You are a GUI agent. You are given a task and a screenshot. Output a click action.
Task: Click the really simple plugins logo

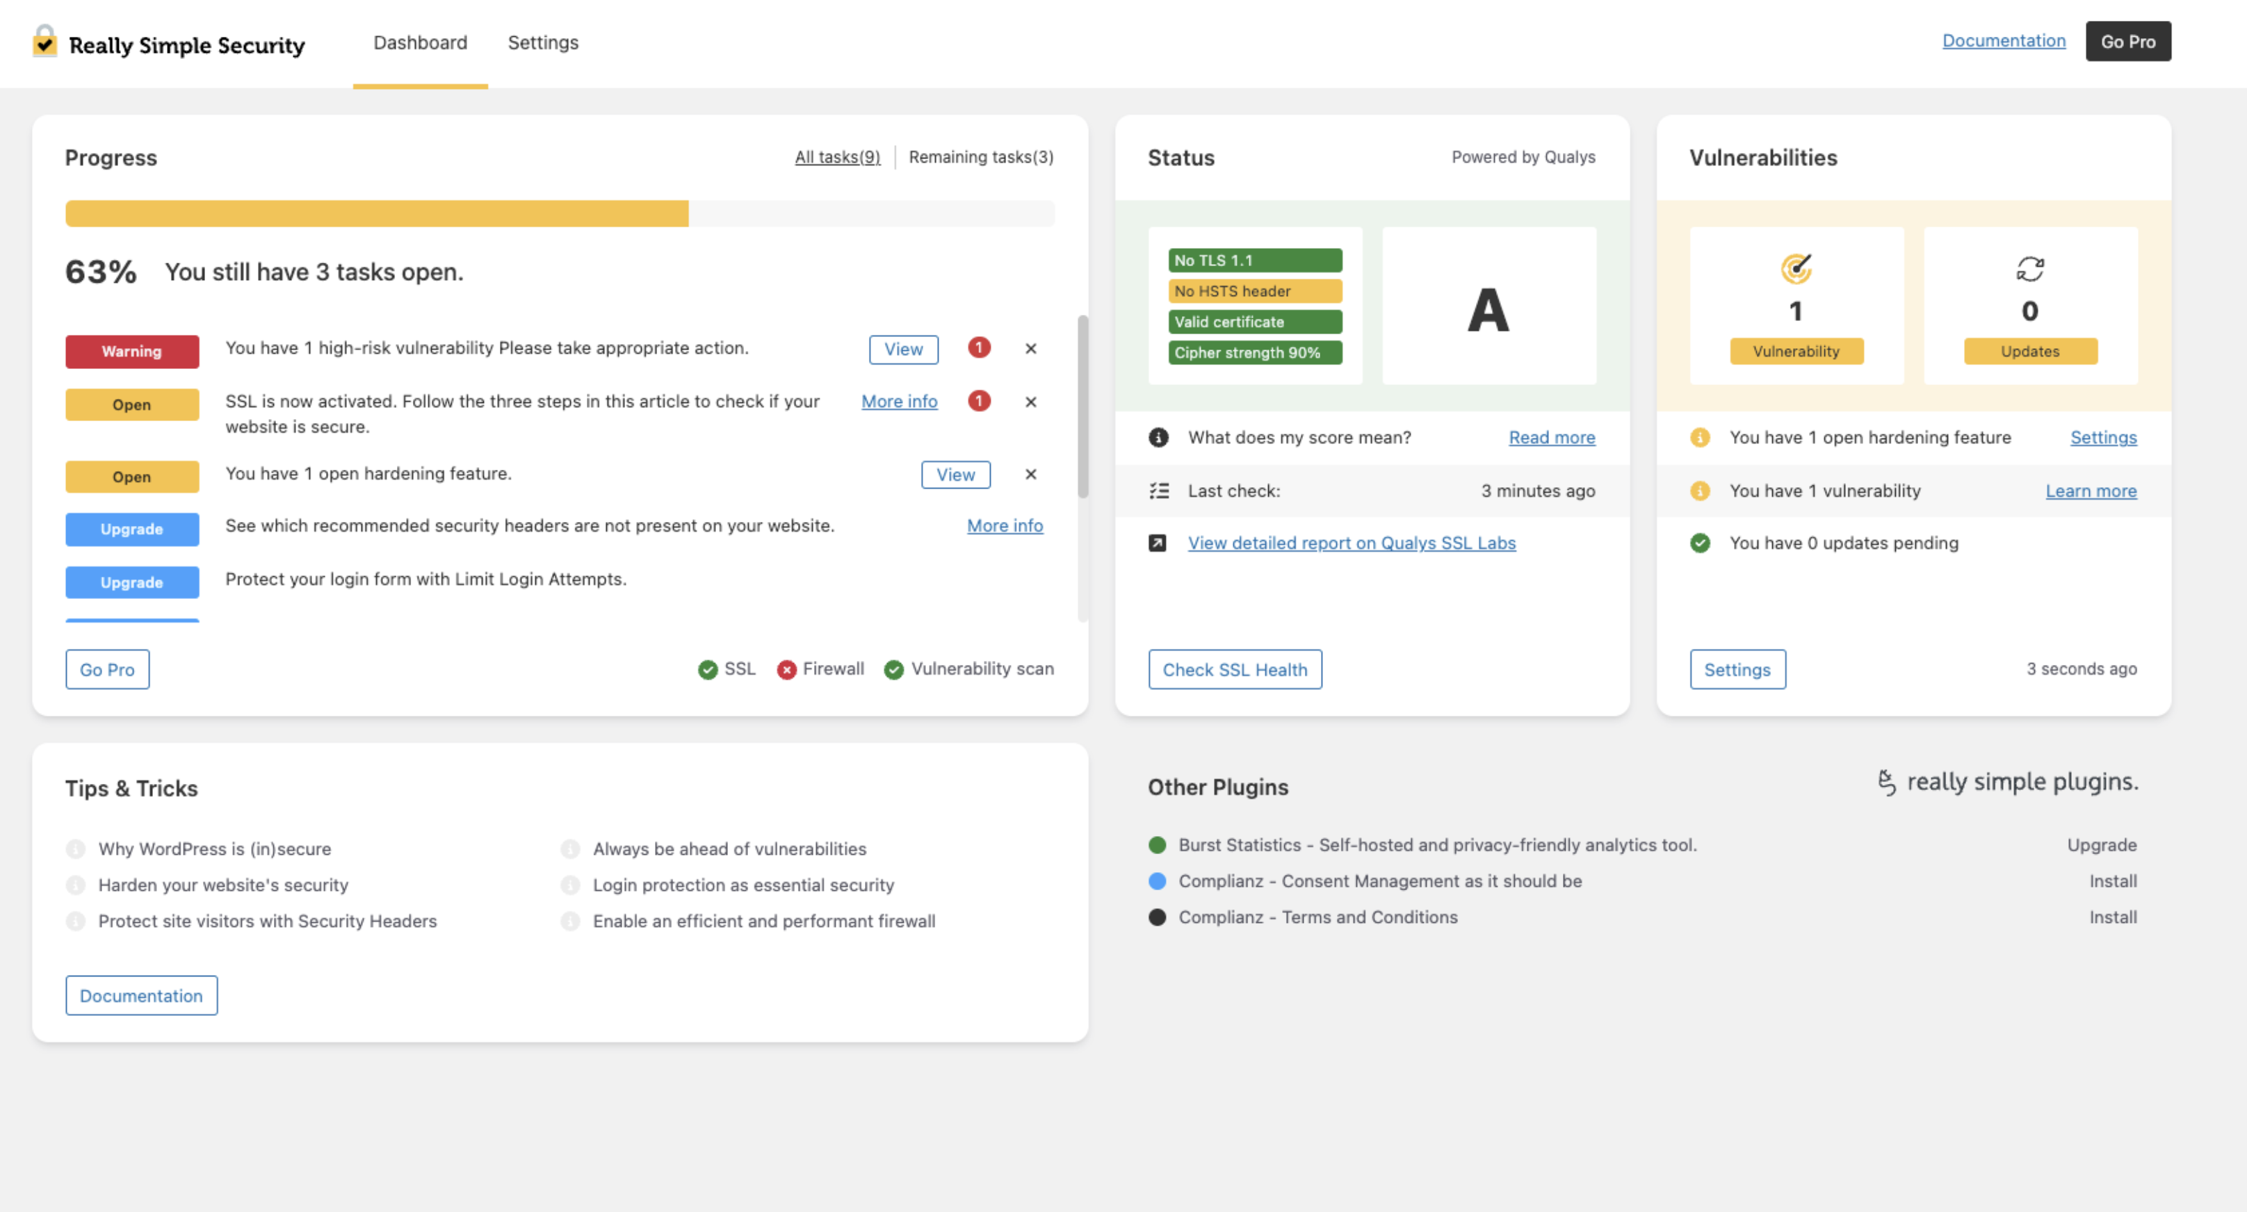tap(2007, 782)
